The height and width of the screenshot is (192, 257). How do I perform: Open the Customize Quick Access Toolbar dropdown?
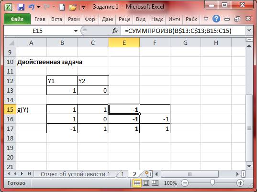coord(83,8)
